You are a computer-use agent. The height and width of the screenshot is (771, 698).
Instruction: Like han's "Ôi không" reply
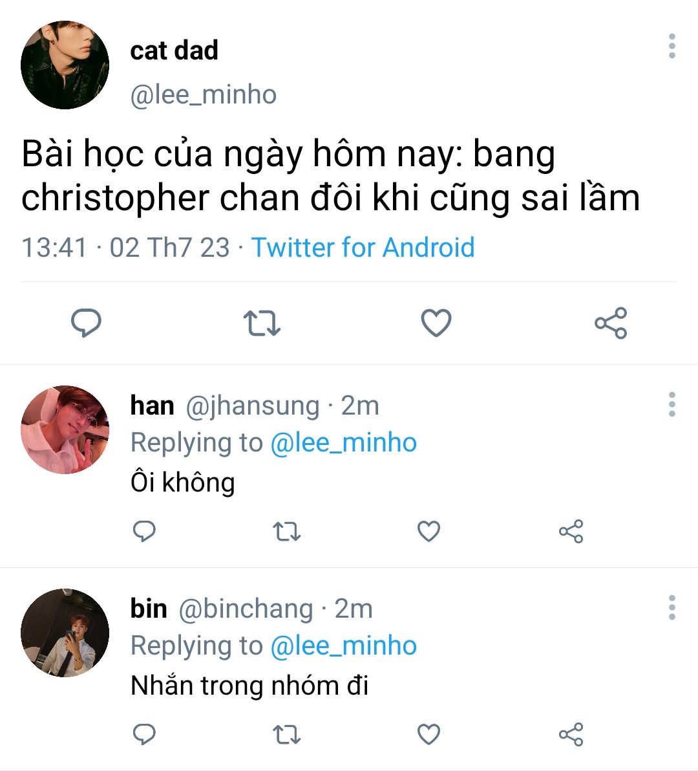(x=428, y=531)
